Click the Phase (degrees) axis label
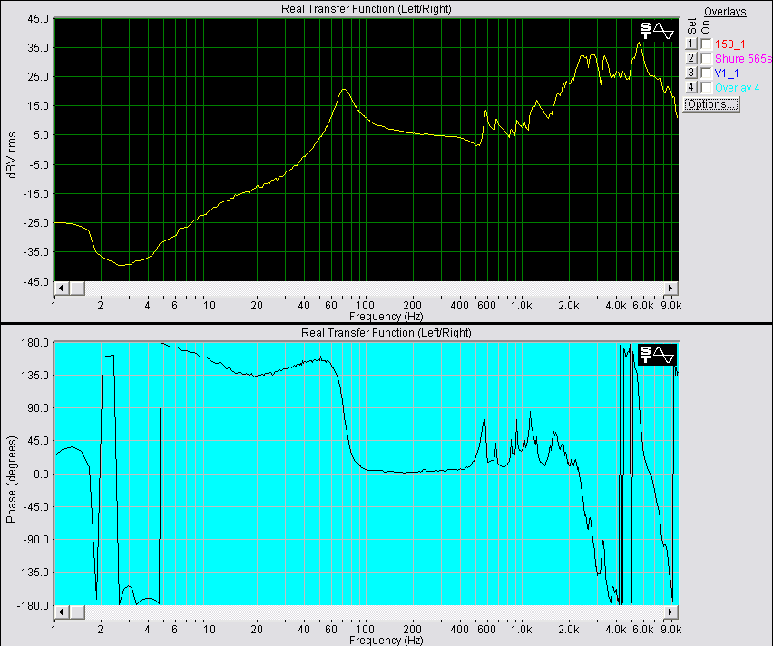The height and width of the screenshot is (646, 773). point(11,479)
